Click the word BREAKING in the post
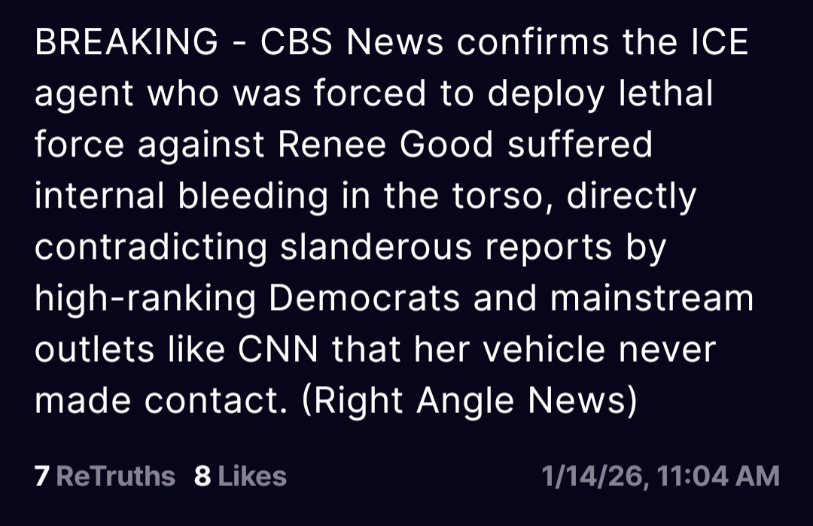This screenshot has height=526, width=813. (126, 43)
